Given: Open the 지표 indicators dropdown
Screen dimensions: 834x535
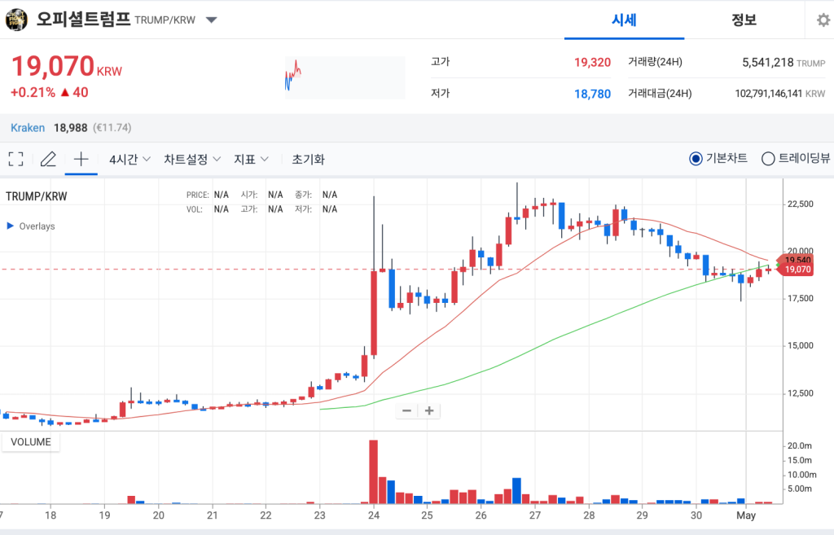Looking at the screenshot, I should click(x=251, y=159).
